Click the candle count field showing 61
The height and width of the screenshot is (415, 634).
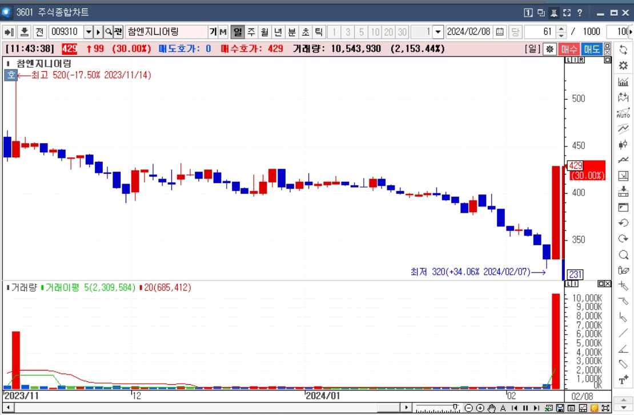point(540,31)
